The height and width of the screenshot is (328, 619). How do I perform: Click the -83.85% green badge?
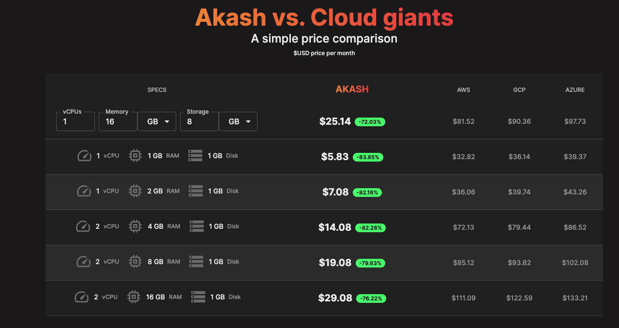368,157
